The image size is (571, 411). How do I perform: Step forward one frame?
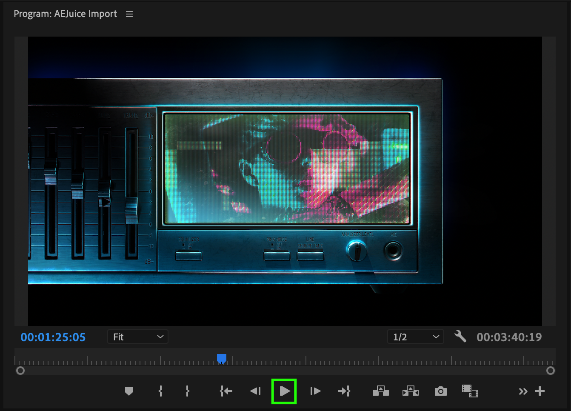coord(315,391)
